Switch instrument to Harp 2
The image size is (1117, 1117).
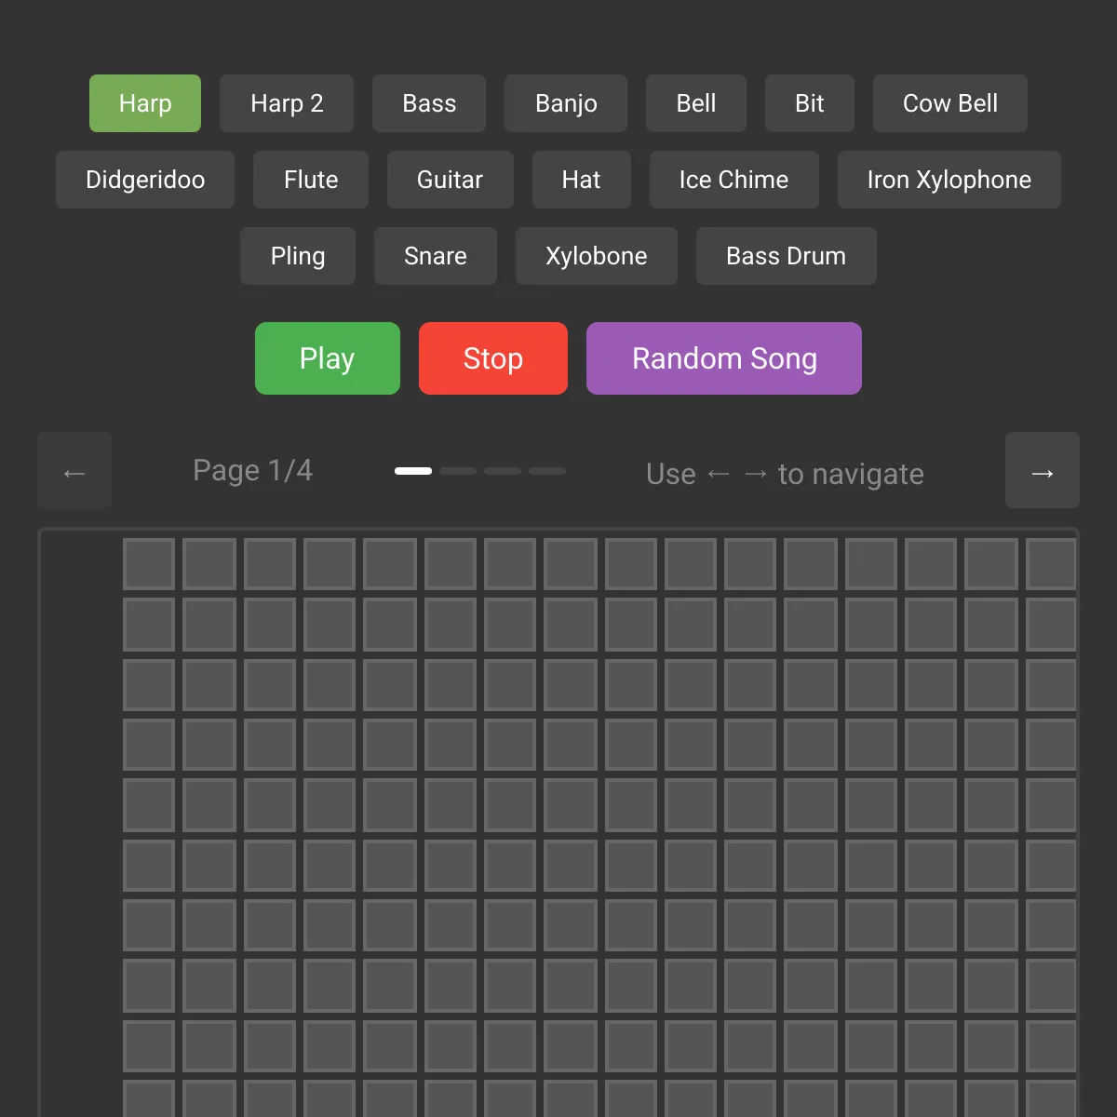287,103
